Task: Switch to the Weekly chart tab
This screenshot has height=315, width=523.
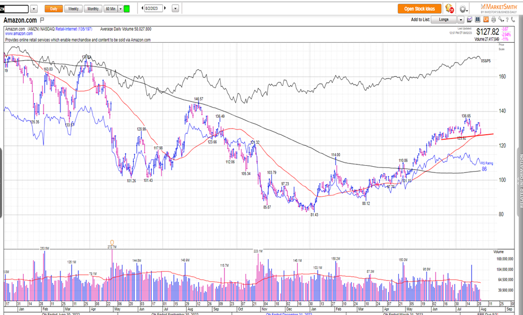Action: (73, 9)
